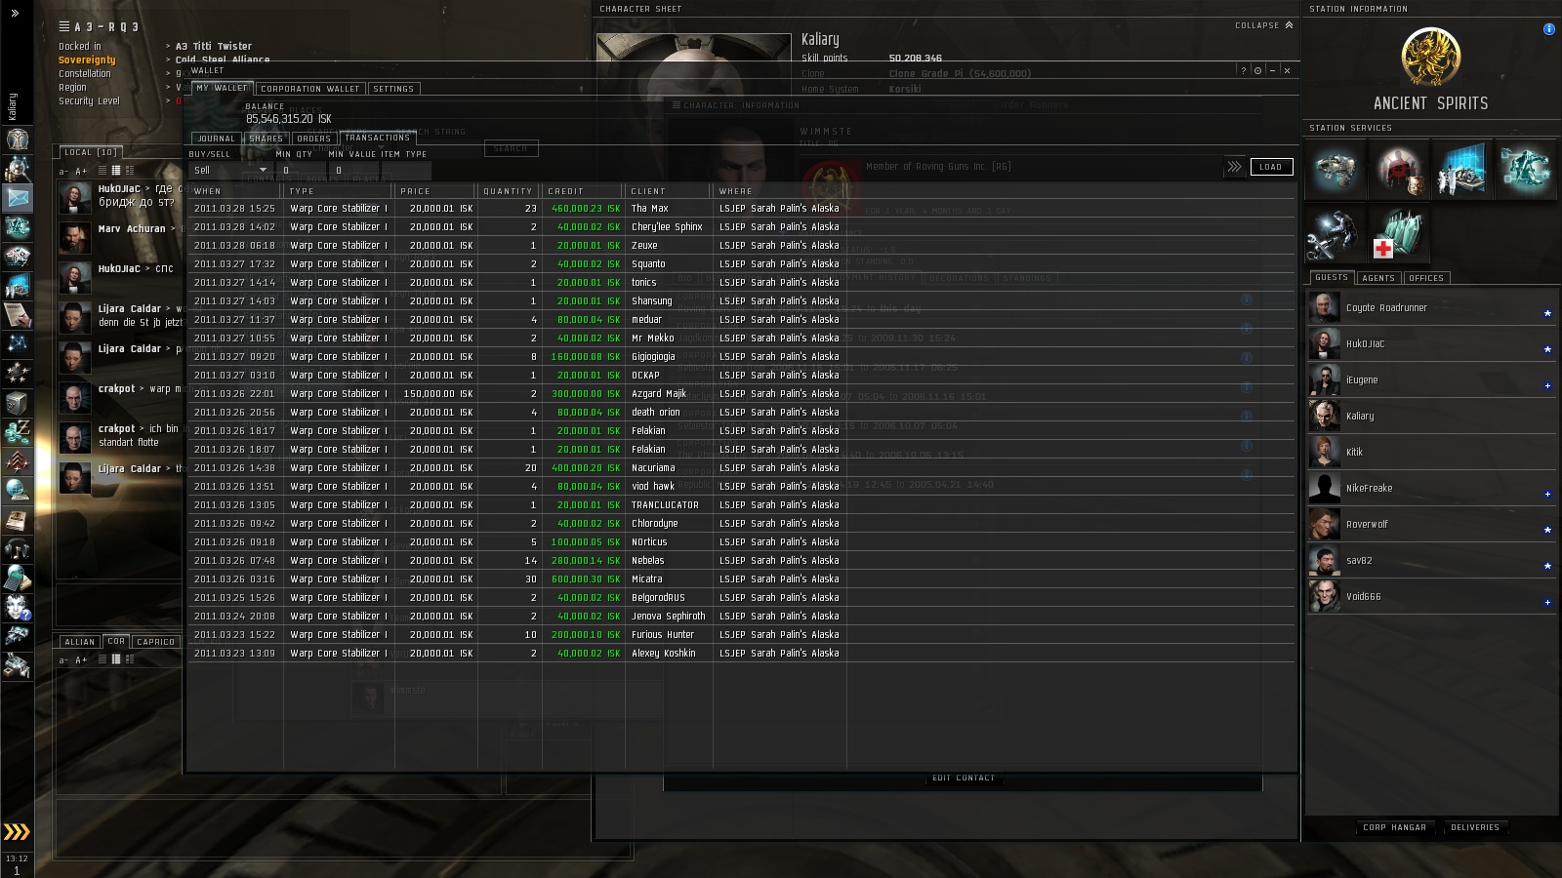Open People & Places from the Neocom sidebar
The image size is (1562, 878).
[17, 169]
